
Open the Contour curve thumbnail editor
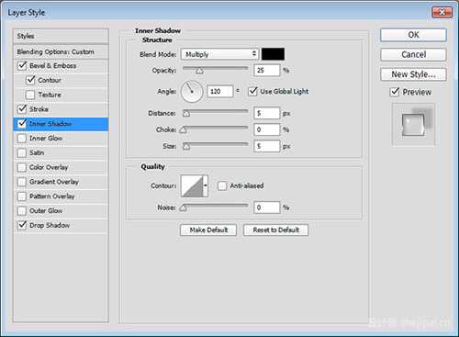(x=192, y=186)
